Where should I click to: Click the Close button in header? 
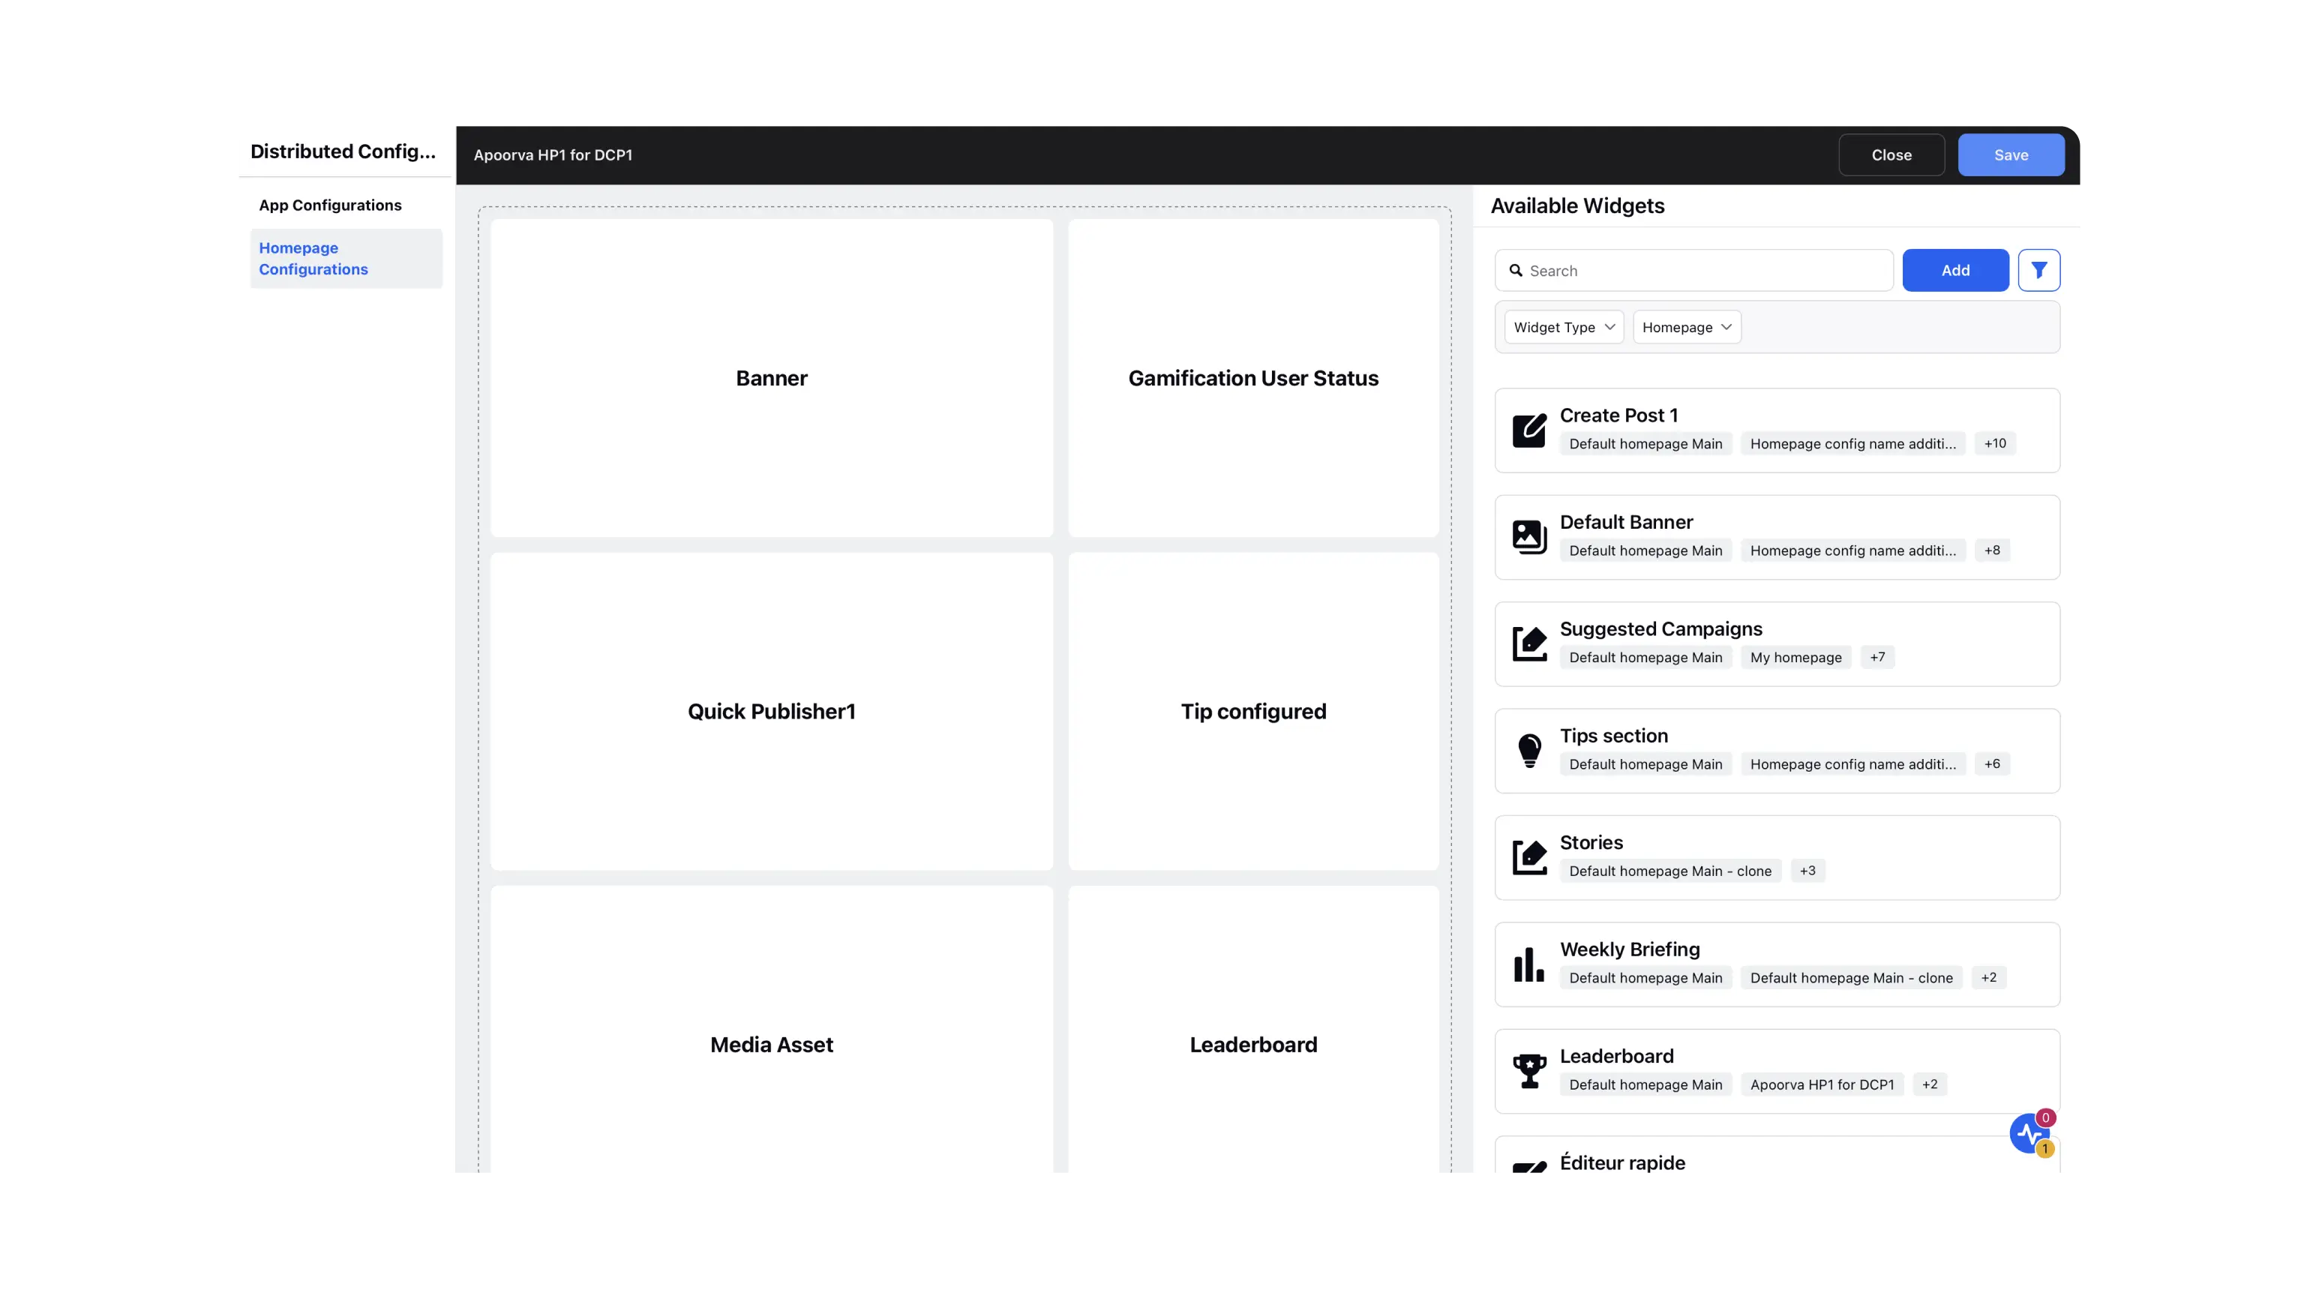(1891, 154)
